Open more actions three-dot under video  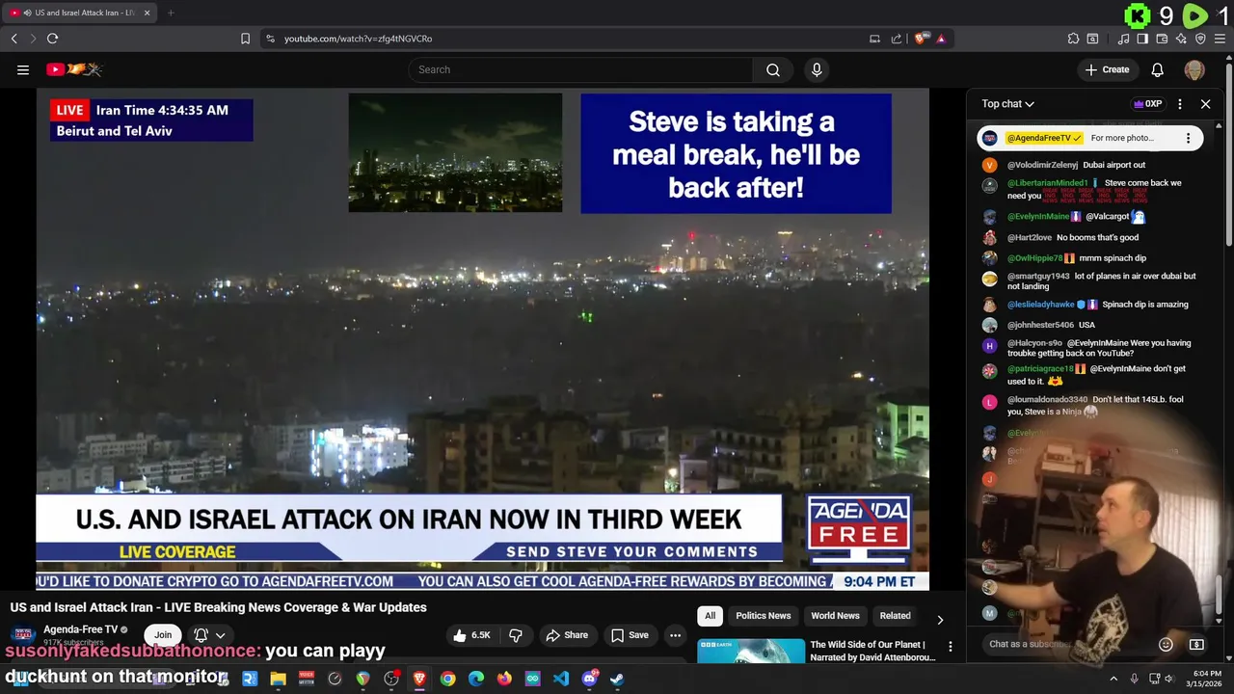point(675,635)
